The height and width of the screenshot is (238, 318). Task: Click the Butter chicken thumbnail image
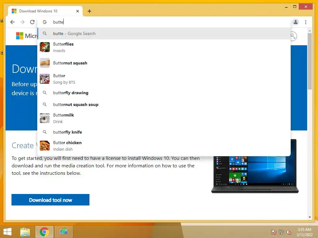pos(45,146)
